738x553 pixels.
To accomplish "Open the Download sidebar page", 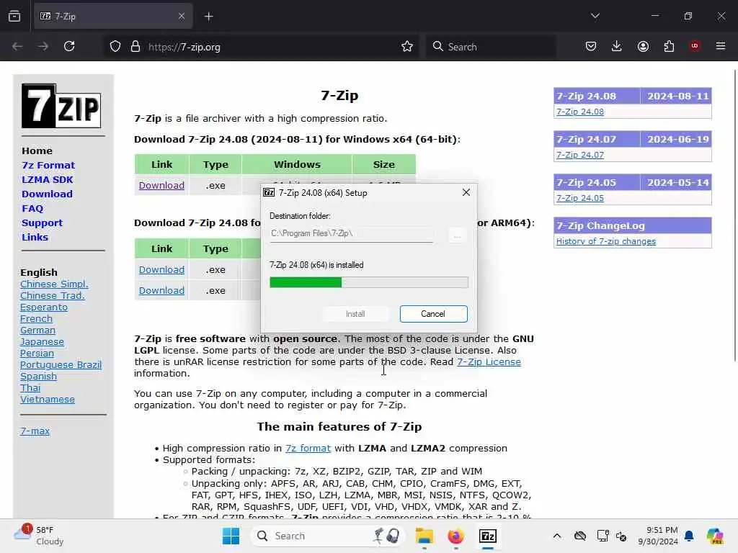I will coord(47,194).
